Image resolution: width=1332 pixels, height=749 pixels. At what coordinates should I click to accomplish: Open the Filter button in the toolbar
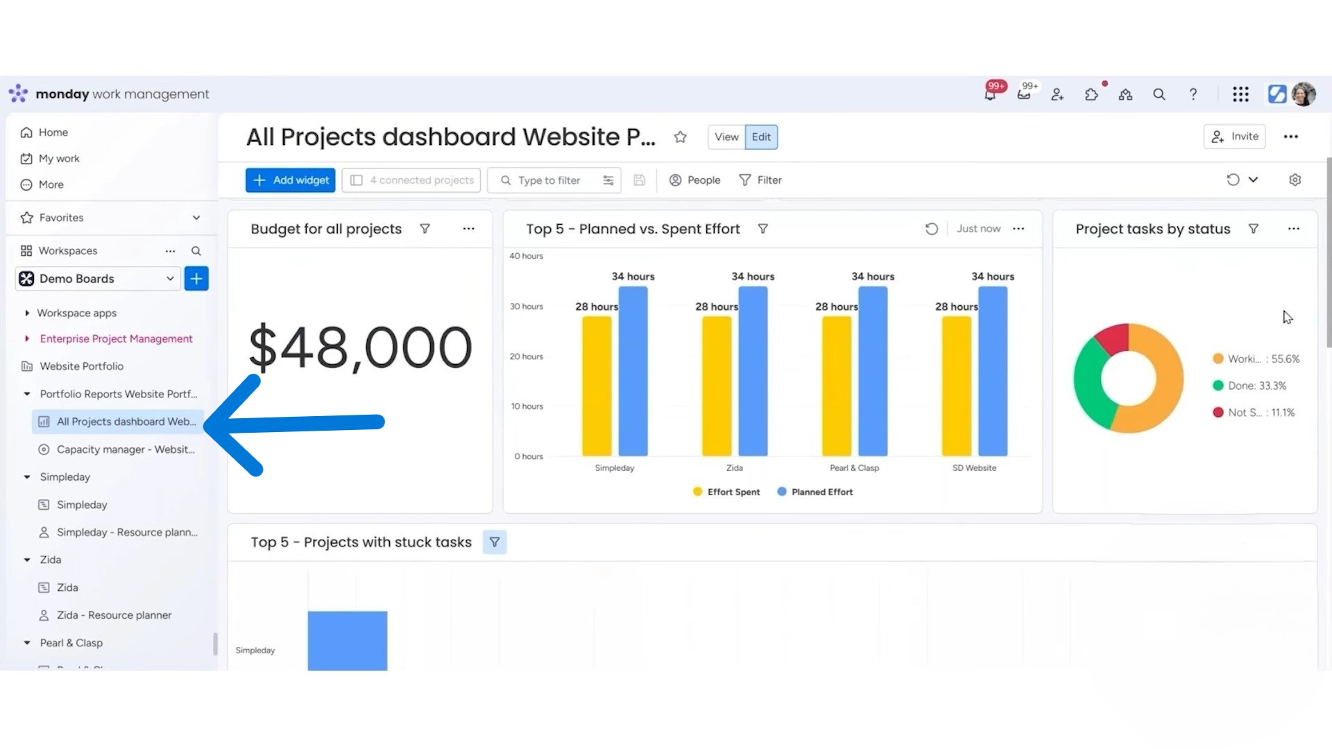(x=760, y=180)
